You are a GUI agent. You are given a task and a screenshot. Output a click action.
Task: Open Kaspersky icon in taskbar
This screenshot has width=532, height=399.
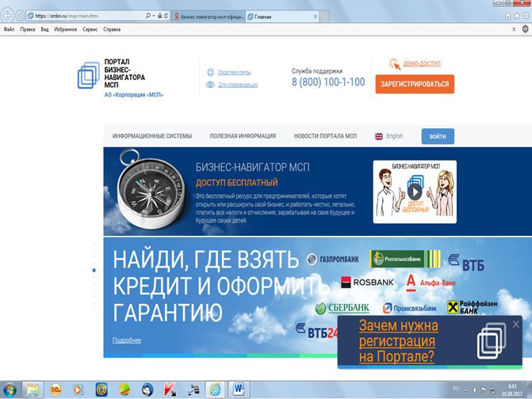click(170, 389)
